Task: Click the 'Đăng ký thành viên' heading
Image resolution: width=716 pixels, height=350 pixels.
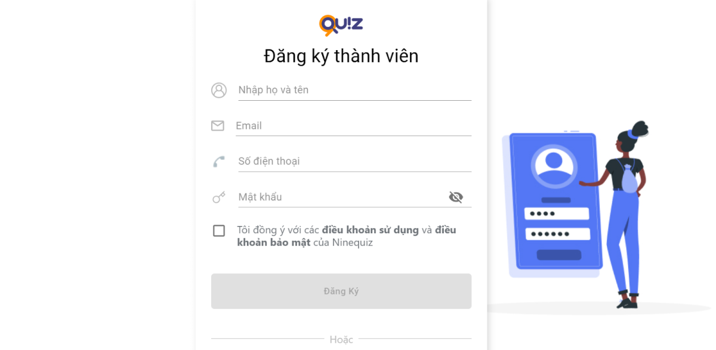Action: [341, 56]
